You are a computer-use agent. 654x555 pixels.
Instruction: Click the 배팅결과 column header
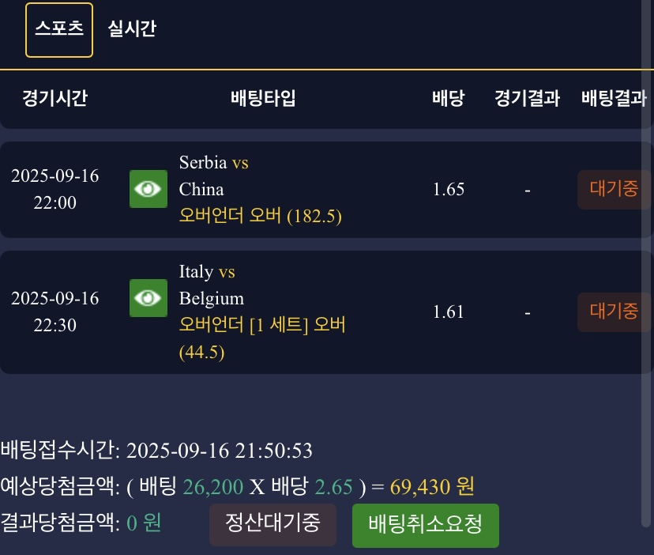coord(614,99)
